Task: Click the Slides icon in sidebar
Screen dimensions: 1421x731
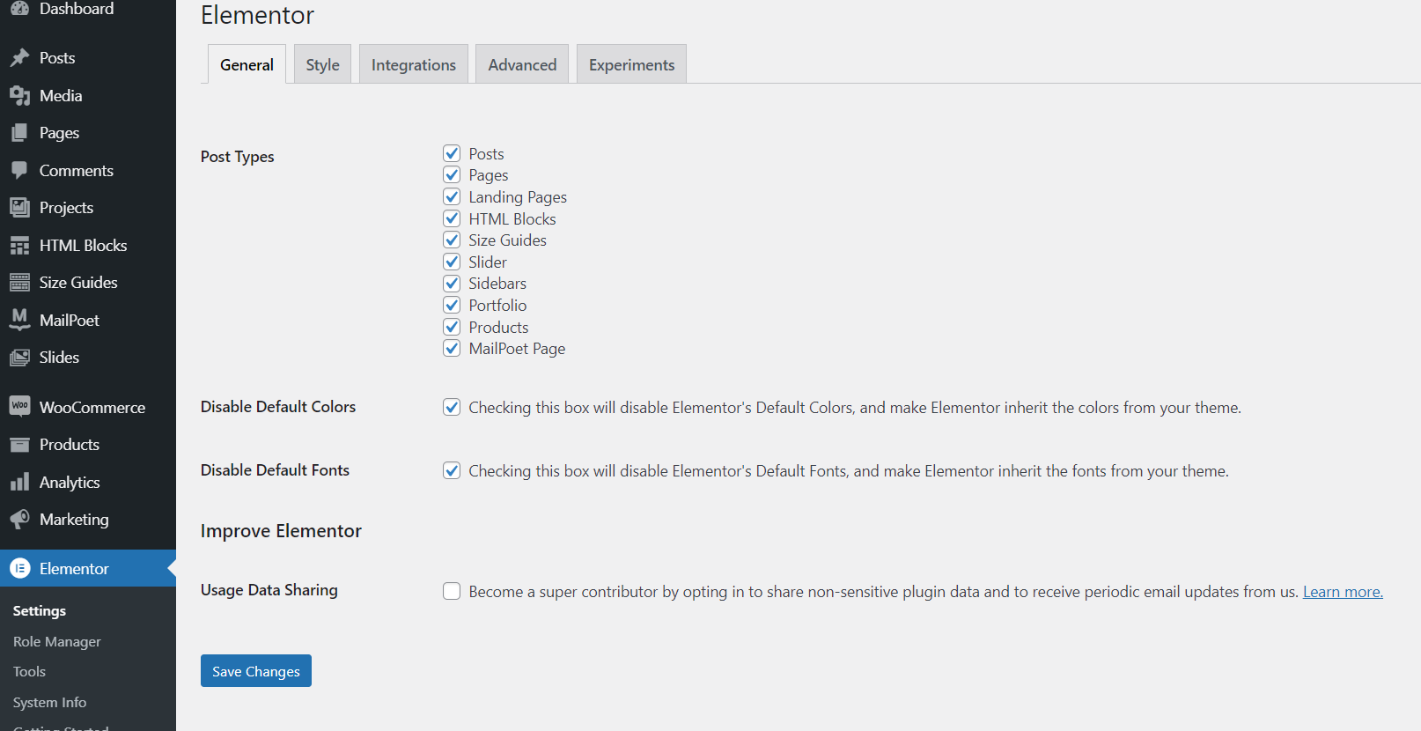Action: 19,358
